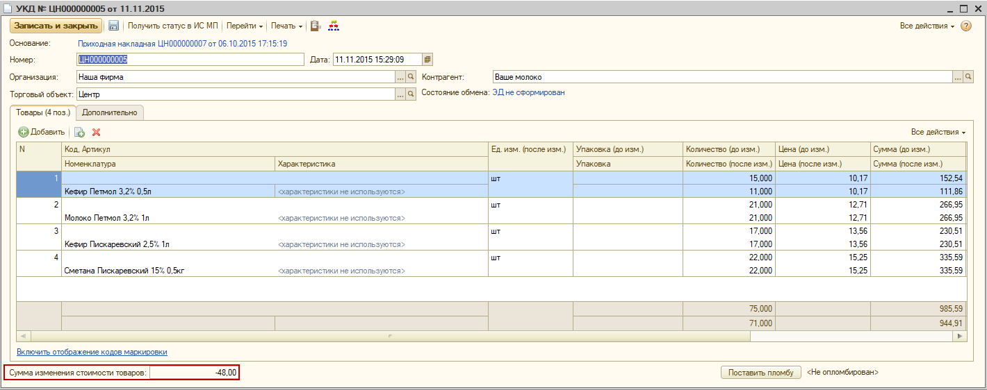
Task: Click Включить отображение кодов маркировки link
Action: (x=92, y=352)
